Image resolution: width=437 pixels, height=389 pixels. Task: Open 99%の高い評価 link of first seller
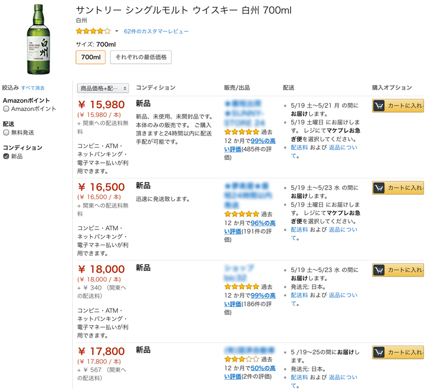[263, 141]
